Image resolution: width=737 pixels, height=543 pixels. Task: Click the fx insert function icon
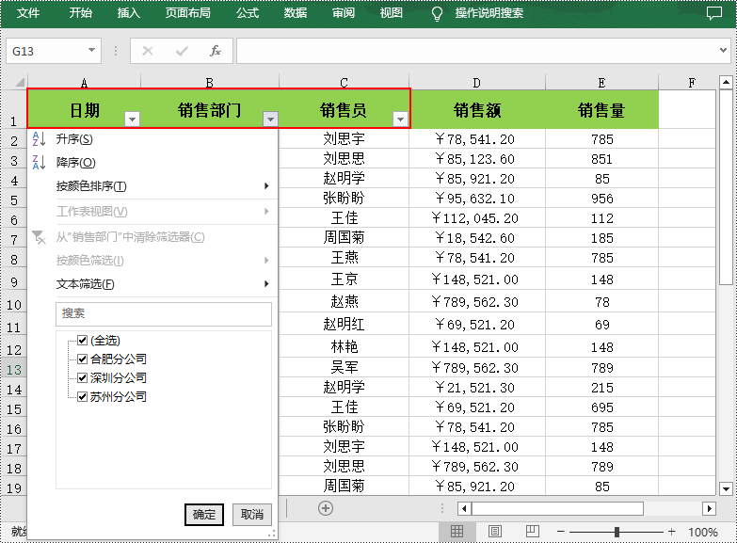(x=216, y=51)
